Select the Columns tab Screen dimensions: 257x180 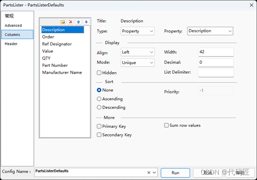17,35
